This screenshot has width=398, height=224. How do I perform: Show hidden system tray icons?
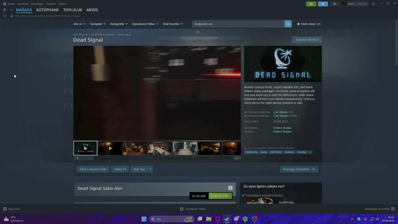352,219
